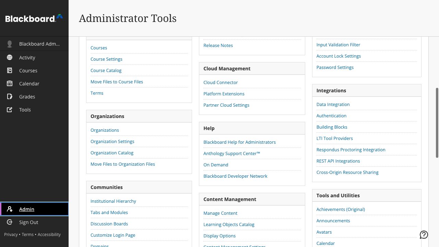Open the Authentication link
439x247 pixels.
[x=331, y=116]
